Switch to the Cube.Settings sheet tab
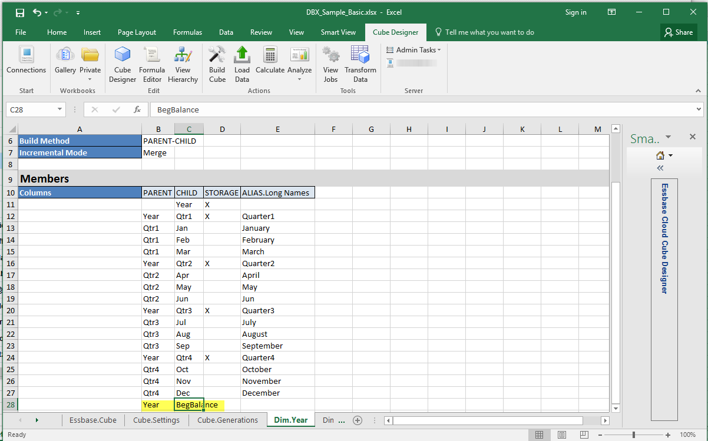The image size is (708, 441). click(x=156, y=420)
